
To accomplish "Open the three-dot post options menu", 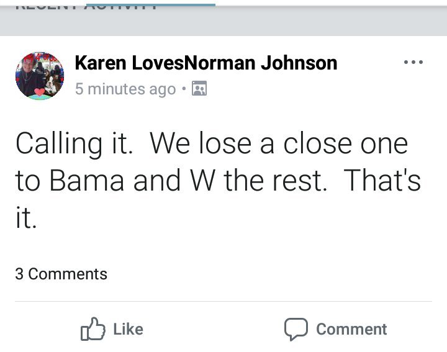I will click(413, 62).
